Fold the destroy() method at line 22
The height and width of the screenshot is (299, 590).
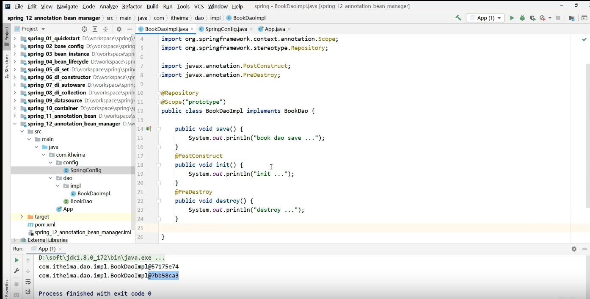pos(159,201)
